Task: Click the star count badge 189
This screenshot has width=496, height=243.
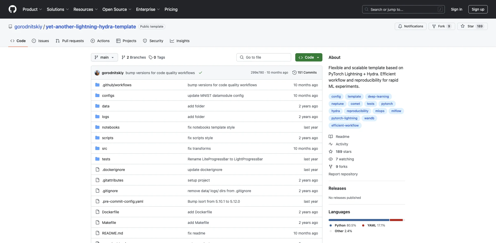Action: 480,26
